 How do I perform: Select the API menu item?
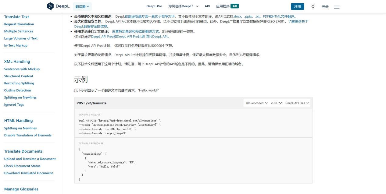pyautogui.click(x=207, y=6)
